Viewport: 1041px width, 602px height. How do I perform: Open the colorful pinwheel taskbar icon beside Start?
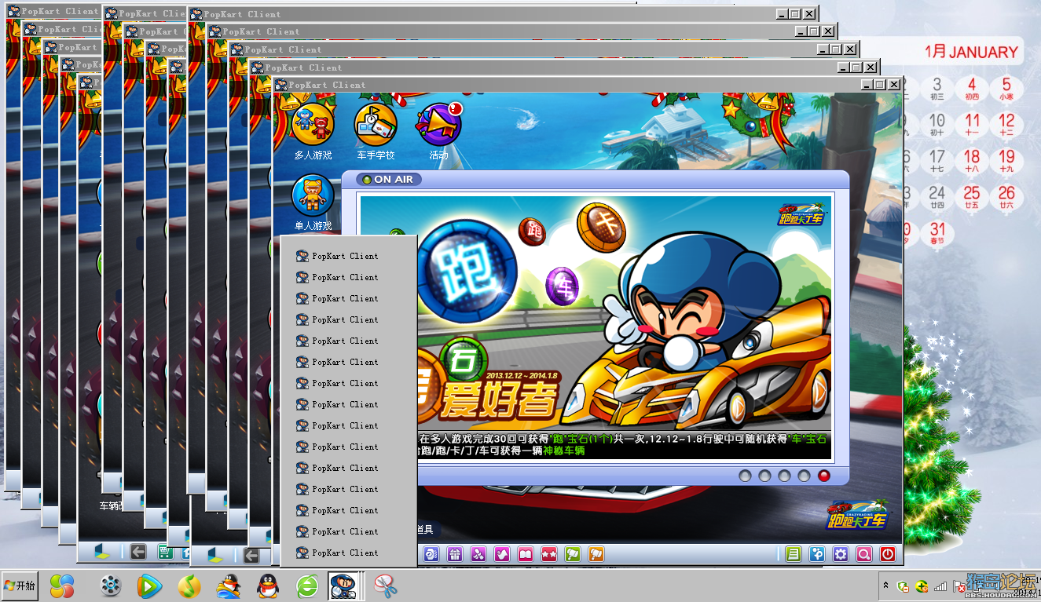click(x=62, y=586)
